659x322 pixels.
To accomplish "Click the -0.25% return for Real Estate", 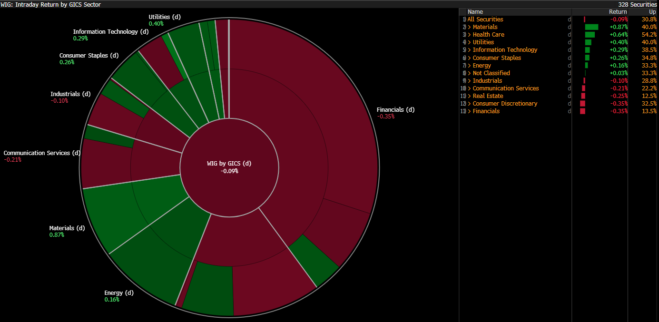I will (x=619, y=96).
